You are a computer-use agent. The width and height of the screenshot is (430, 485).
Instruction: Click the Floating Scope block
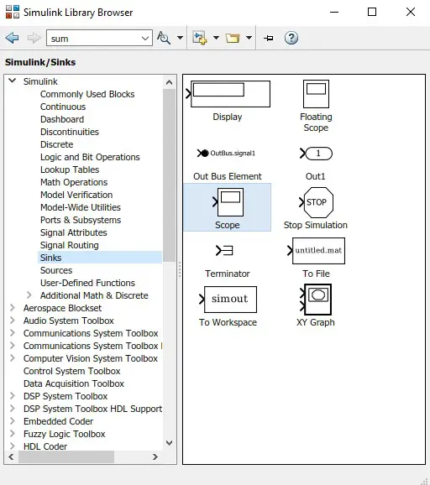coord(316,94)
